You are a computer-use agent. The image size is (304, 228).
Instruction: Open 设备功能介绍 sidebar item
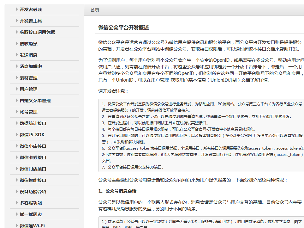tap(33, 192)
